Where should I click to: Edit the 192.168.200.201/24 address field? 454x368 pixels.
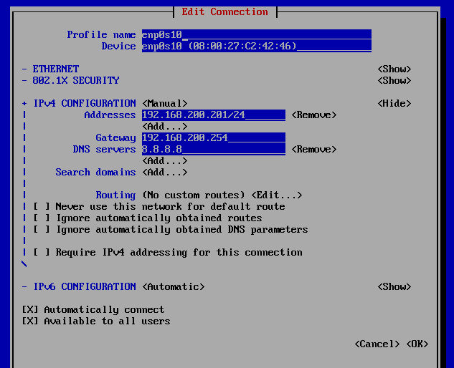click(x=214, y=115)
